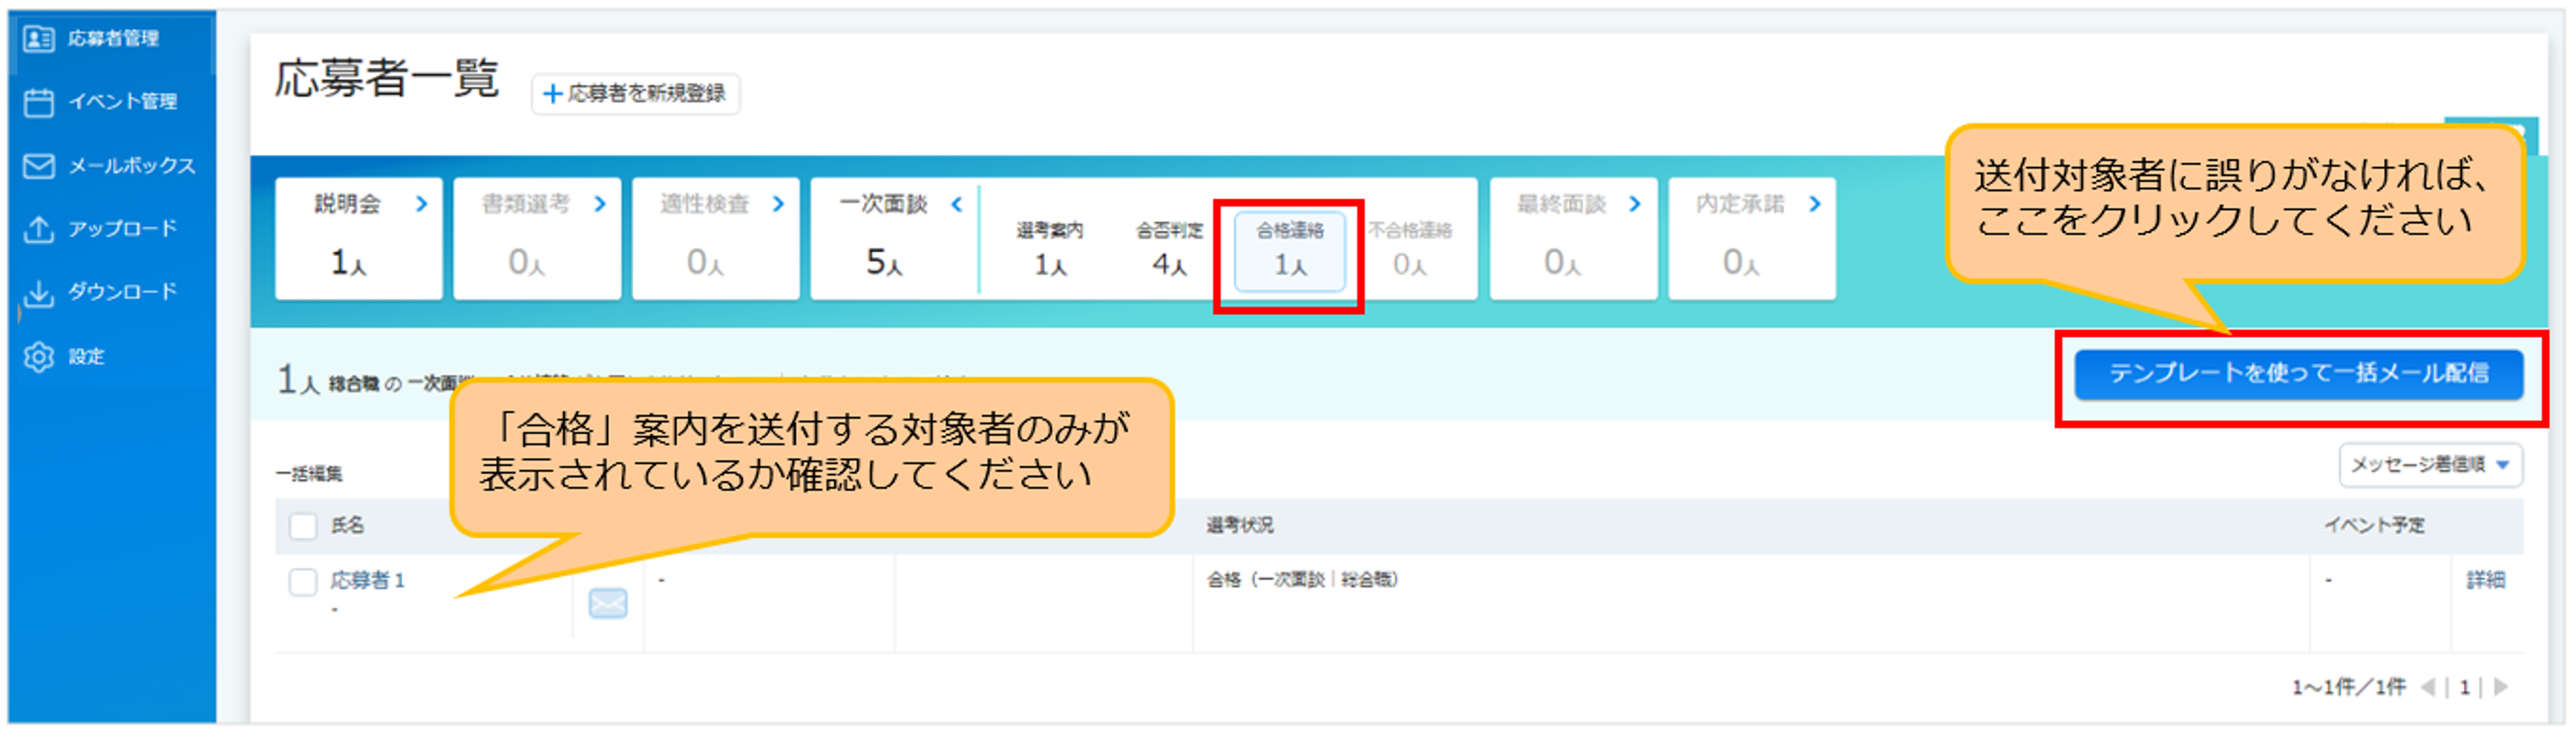Select the 最終面談 stage card
Screen dimensions: 2576x737
[x=1573, y=239]
